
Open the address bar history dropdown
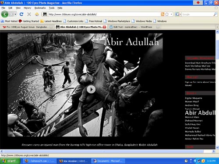pos(171,14)
